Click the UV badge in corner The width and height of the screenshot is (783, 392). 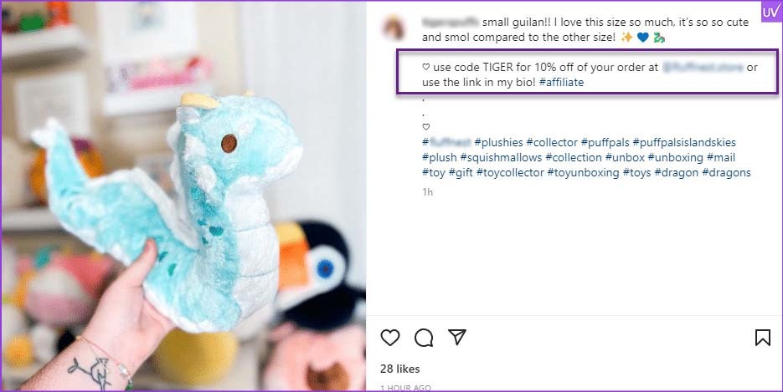tap(771, 12)
